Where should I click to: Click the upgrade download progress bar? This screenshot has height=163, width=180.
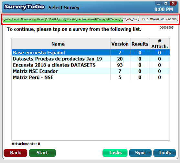pyautogui.click(x=90, y=19)
